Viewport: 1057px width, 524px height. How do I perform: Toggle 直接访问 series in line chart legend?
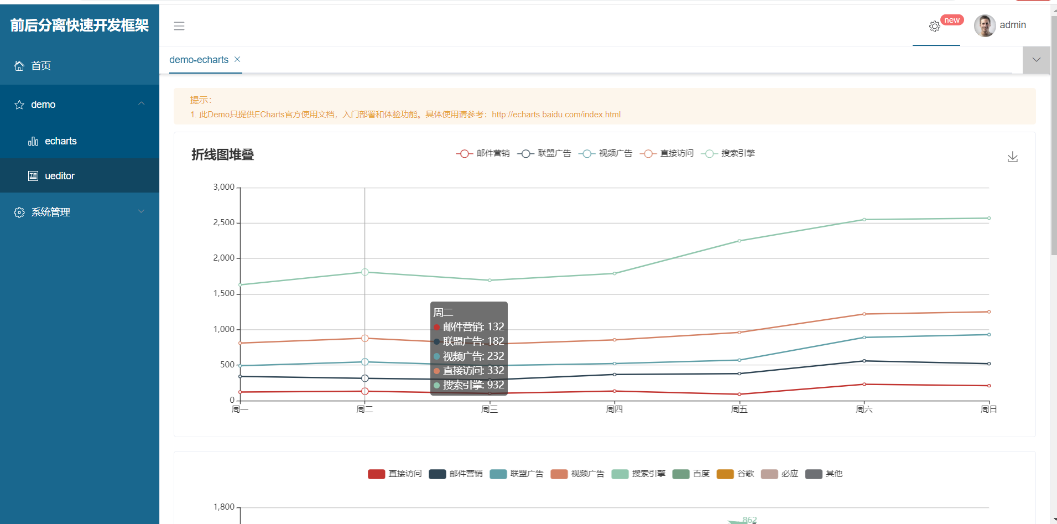coord(667,153)
